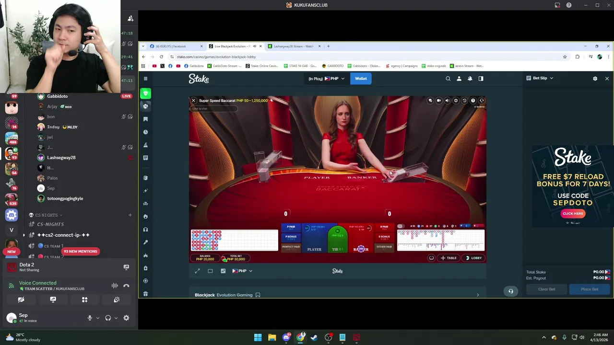Open the Windows Start menu
Screen dimensions: 614x345
click(258, 337)
